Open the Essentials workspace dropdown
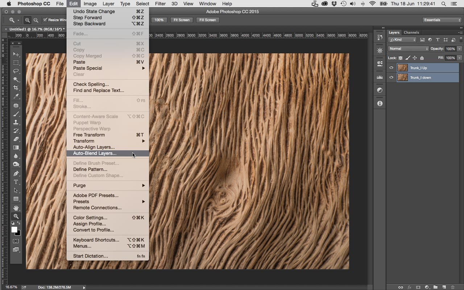464x290 pixels. click(x=442, y=20)
